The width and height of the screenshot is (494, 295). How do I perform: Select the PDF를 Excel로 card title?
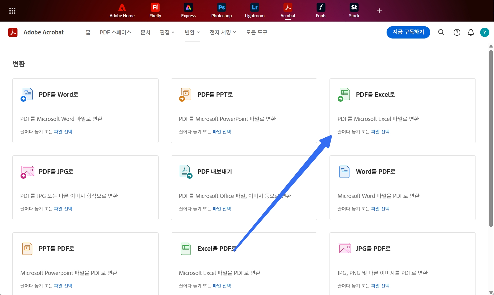[376, 95]
